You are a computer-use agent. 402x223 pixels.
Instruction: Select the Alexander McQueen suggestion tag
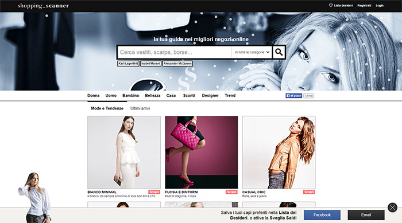pyautogui.click(x=177, y=64)
